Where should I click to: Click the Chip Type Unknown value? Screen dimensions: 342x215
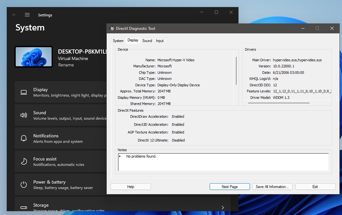(x=164, y=73)
